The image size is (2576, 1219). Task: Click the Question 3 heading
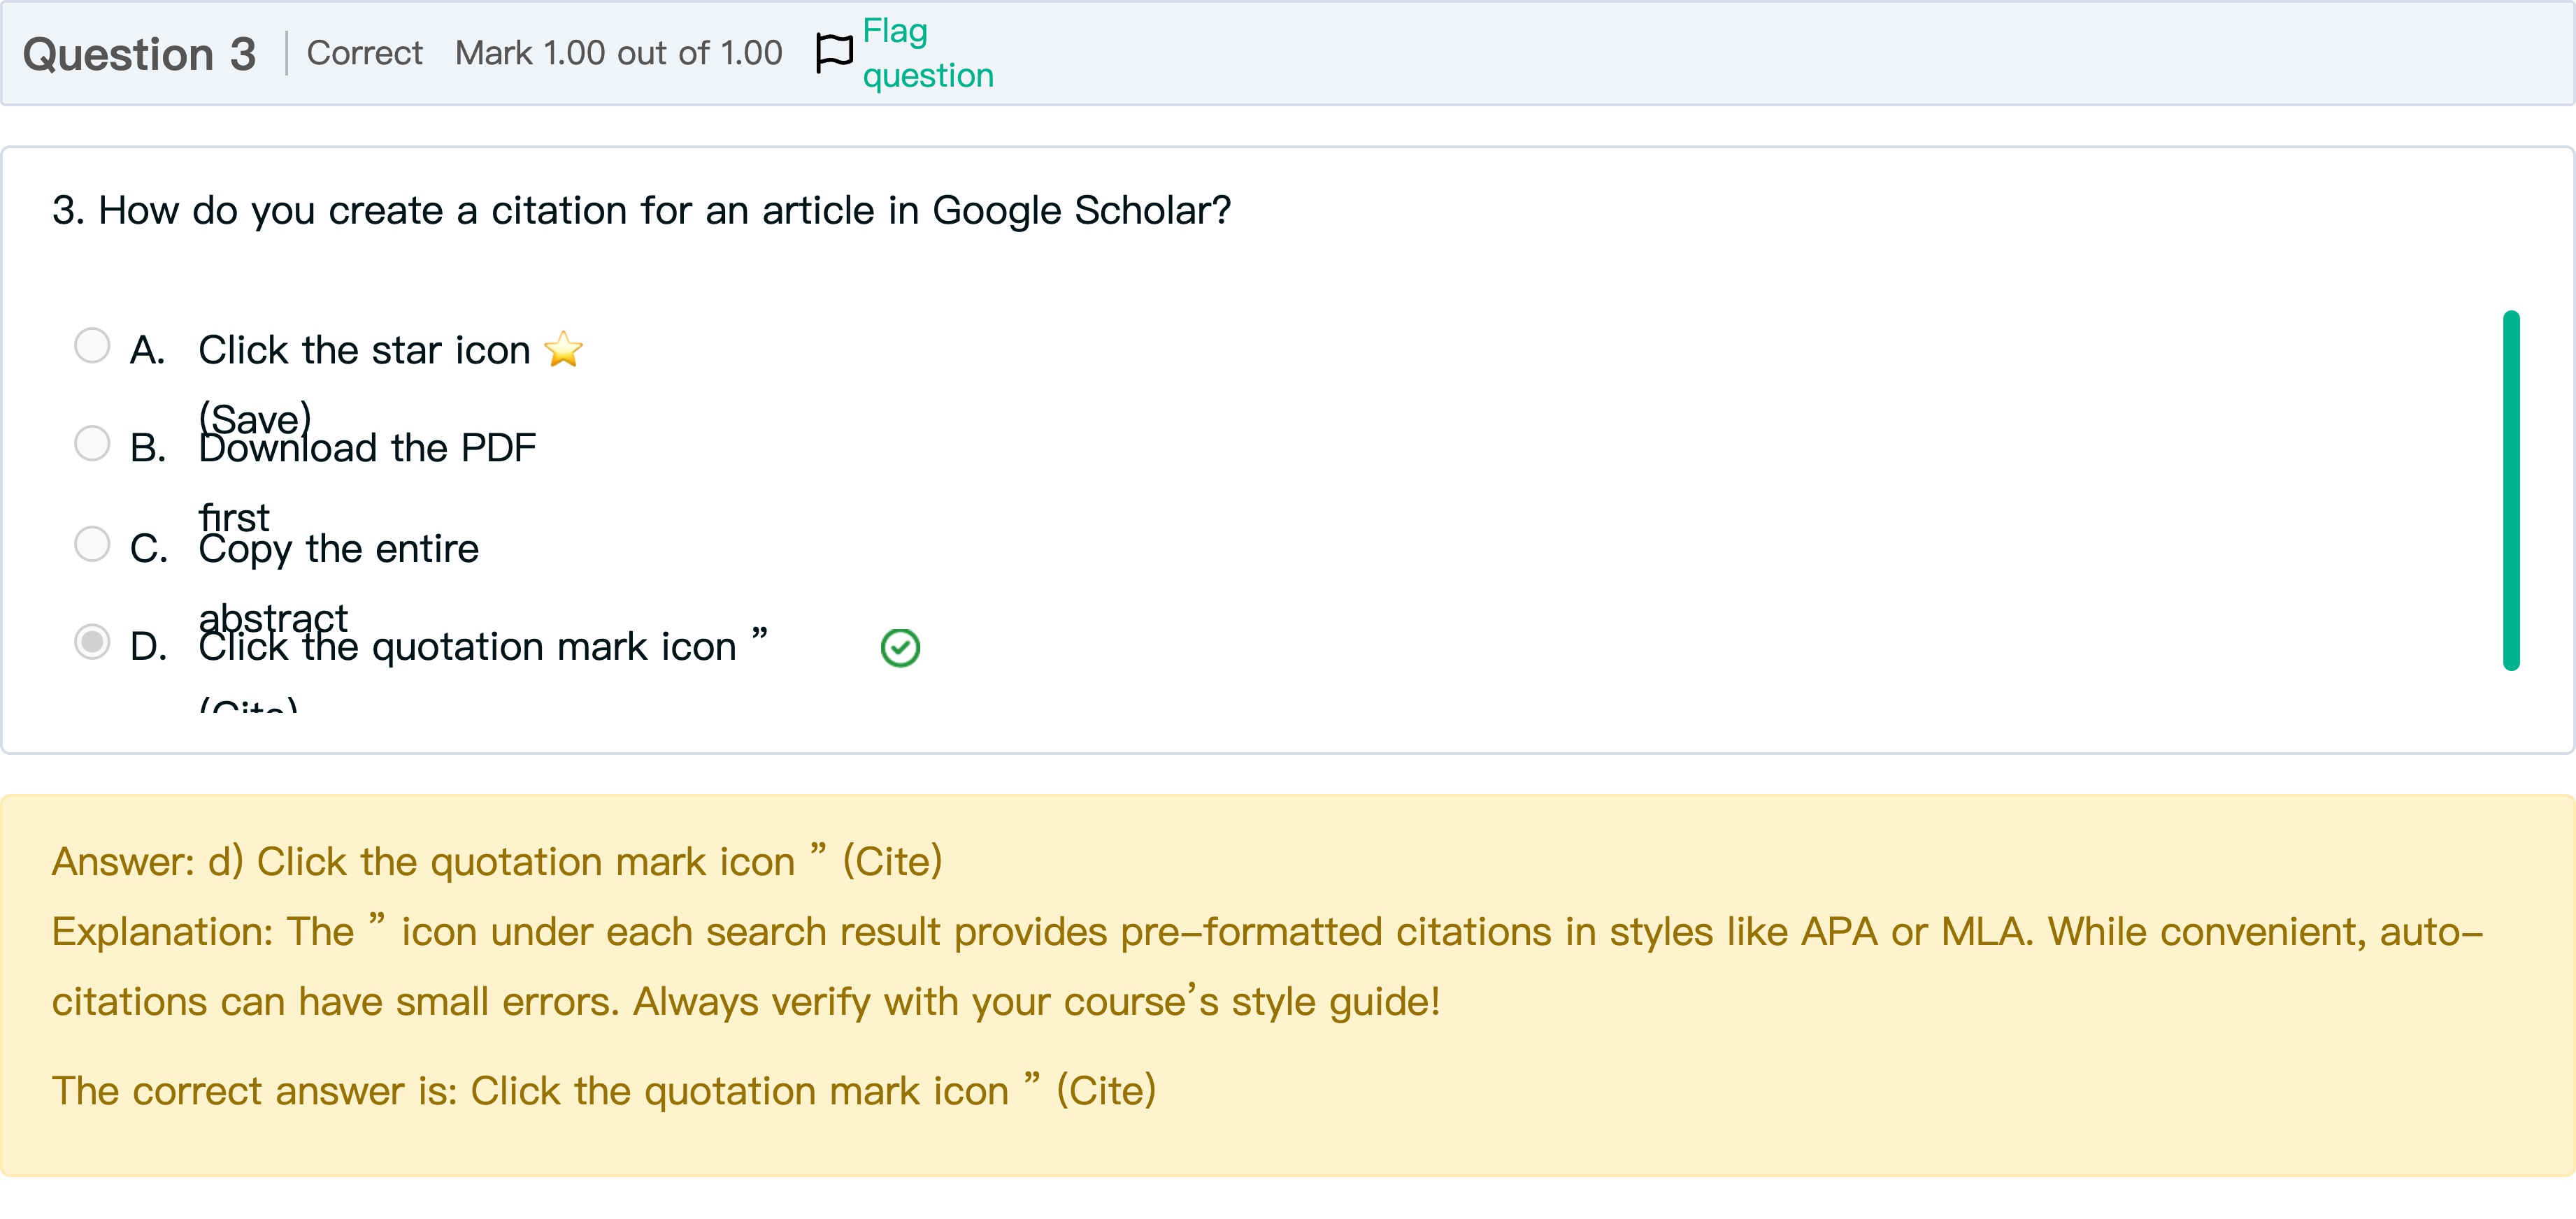click(x=139, y=54)
